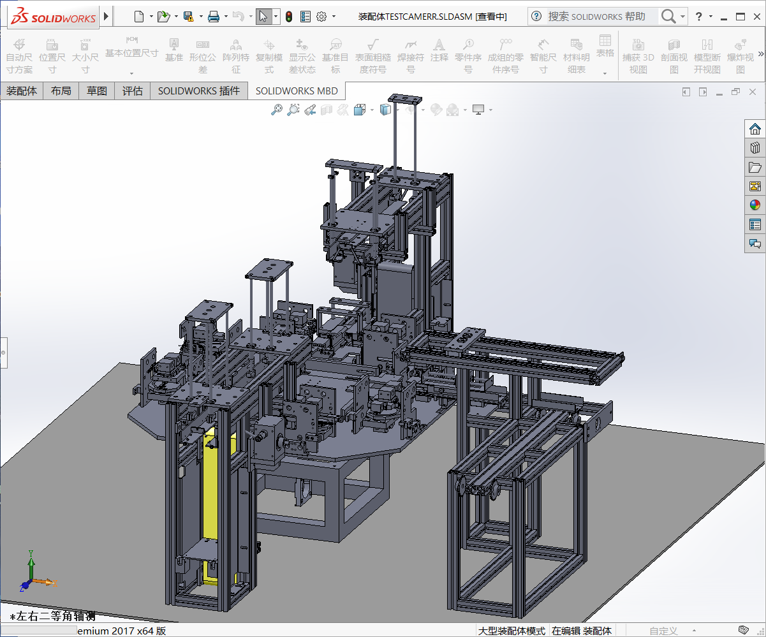Open the Appearances color ball panel
The image size is (766, 637).
pyautogui.click(x=755, y=205)
